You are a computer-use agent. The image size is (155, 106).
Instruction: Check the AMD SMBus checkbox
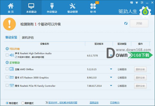click(x=7, y=69)
